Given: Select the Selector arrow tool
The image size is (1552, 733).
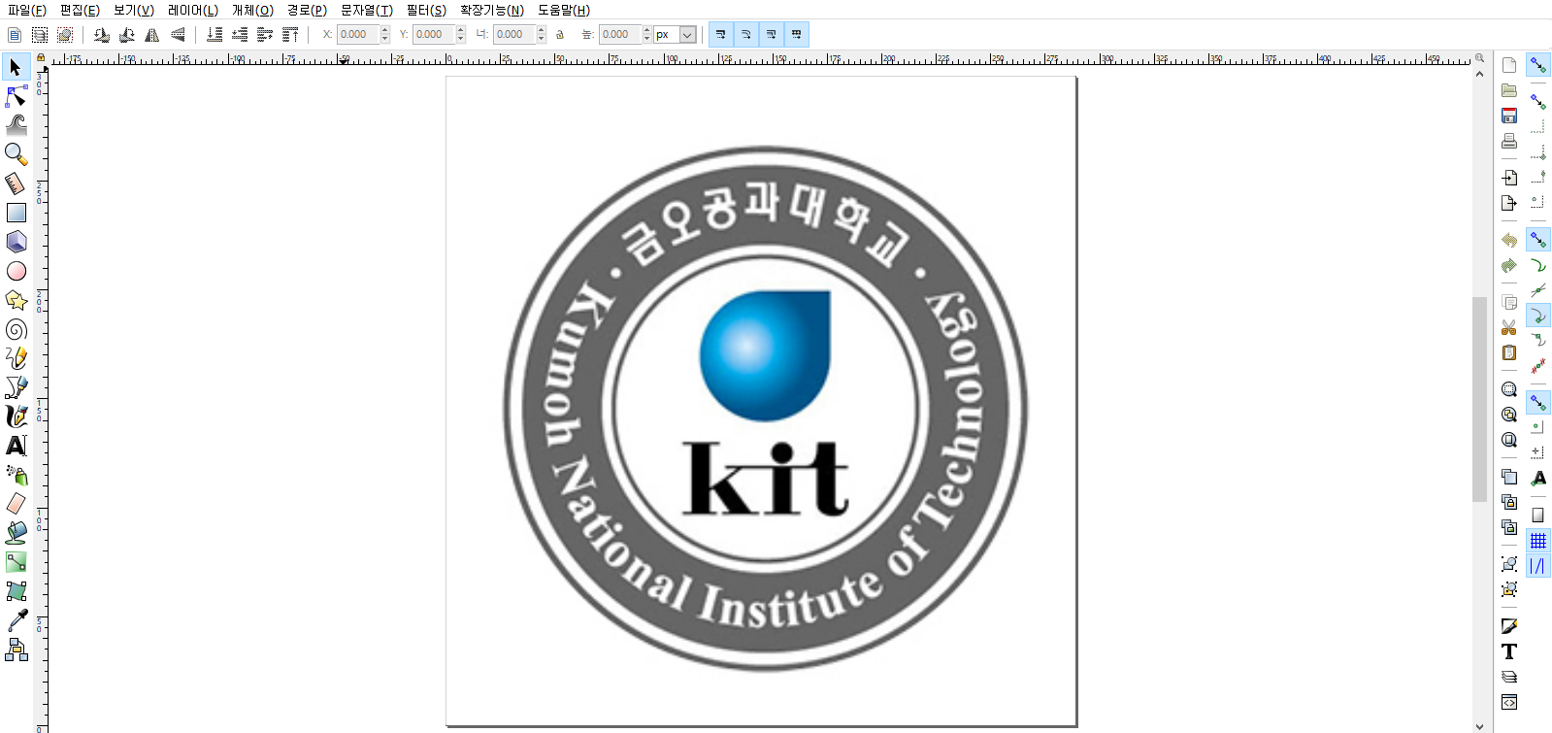Looking at the screenshot, I should (x=16, y=67).
